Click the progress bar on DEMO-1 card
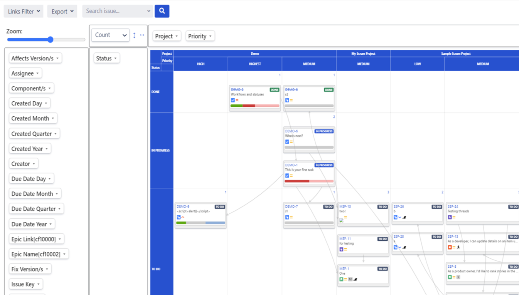 tap(309, 181)
